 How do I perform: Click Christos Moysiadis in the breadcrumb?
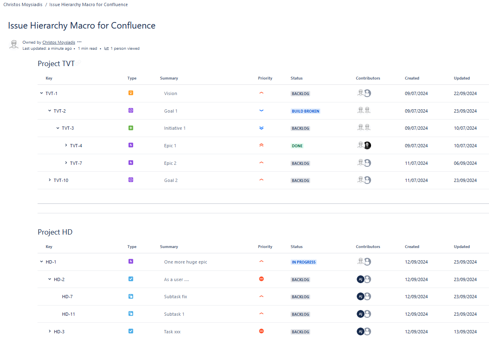(x=23, y=4)
